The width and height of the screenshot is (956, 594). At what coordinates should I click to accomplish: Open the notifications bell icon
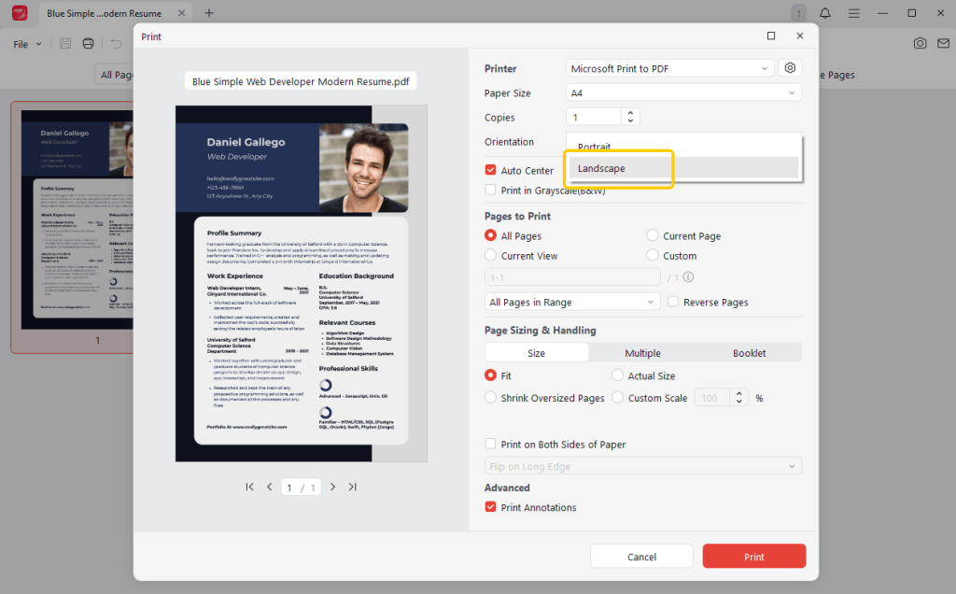(x=825, y=13)
